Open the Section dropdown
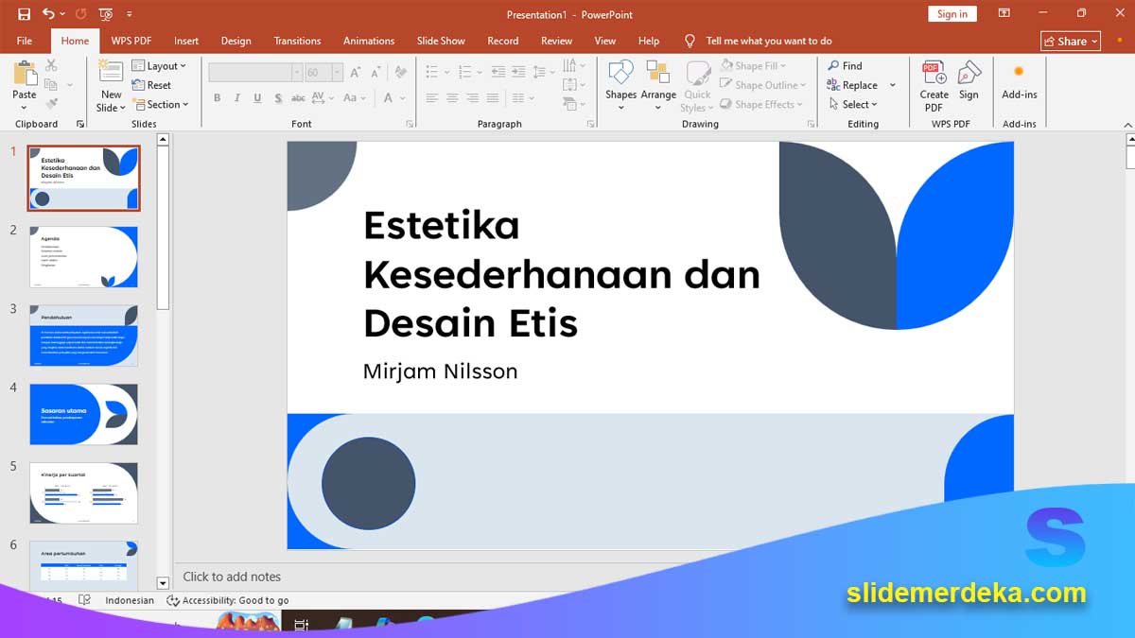 [x=160, y=105]
